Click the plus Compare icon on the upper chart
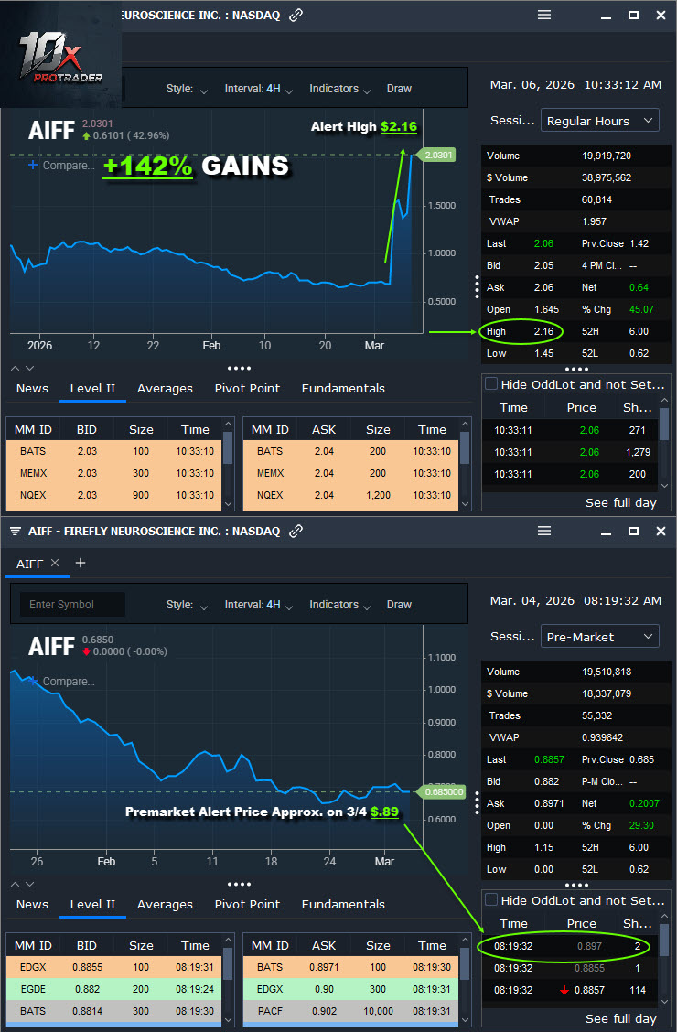 point(33,166)
